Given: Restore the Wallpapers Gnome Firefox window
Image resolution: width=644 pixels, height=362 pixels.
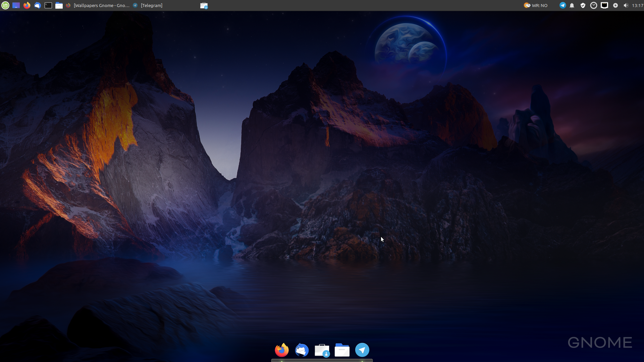Looking at the screenshot, I should pos(99,5).
